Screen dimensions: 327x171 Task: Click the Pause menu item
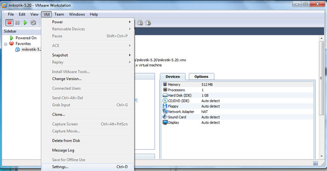coord(88,36)
